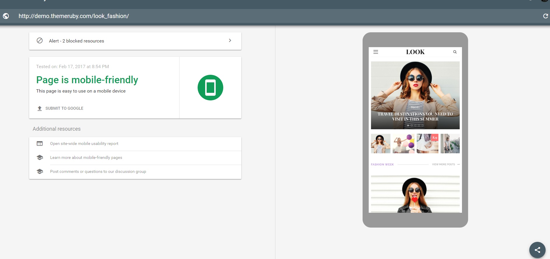Click the LOOK logo in phone preview
The image size is (550, 259).
click(x=415, y=52)
